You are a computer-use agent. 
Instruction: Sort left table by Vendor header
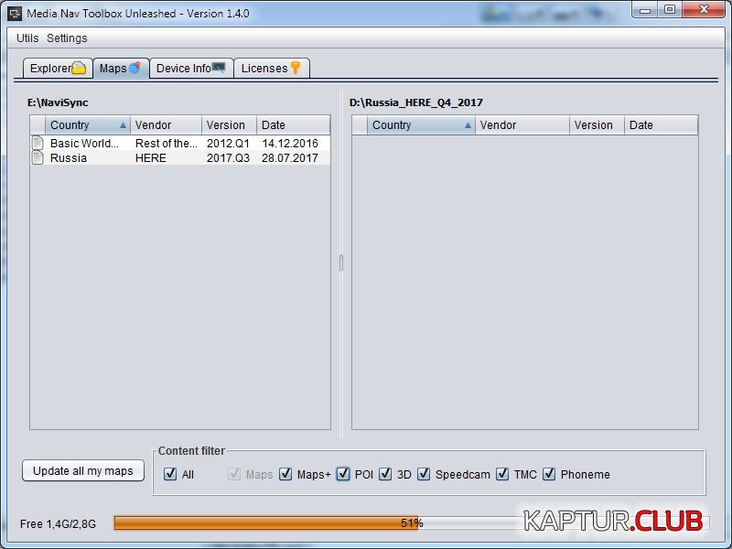click(x=166, y=125)
